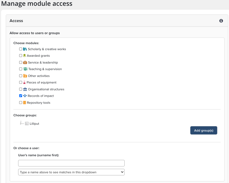Open the Access panel info icon
Screen dimensions: 229x183
[221, 21]
